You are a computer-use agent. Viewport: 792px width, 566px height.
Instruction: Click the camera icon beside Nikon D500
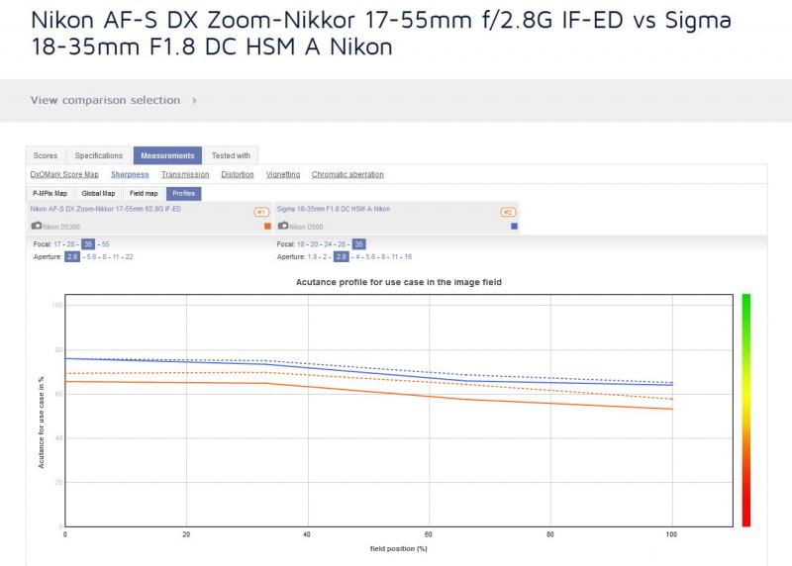point(283,226)
